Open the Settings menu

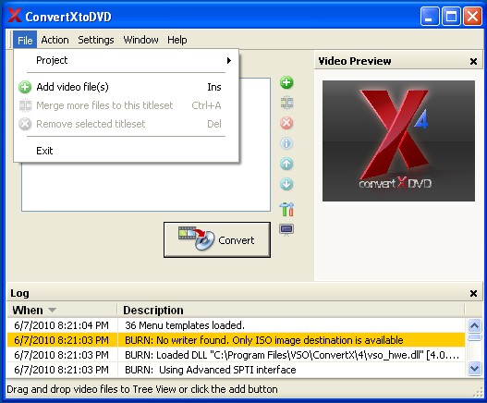[96, 40]
